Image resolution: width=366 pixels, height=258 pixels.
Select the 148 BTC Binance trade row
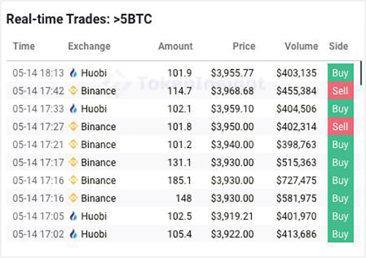pos(180,198)
